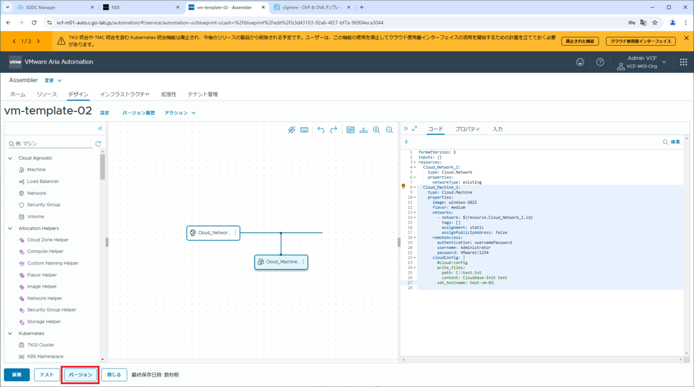Switch to the テナント管理 tab

coord(202,94)
